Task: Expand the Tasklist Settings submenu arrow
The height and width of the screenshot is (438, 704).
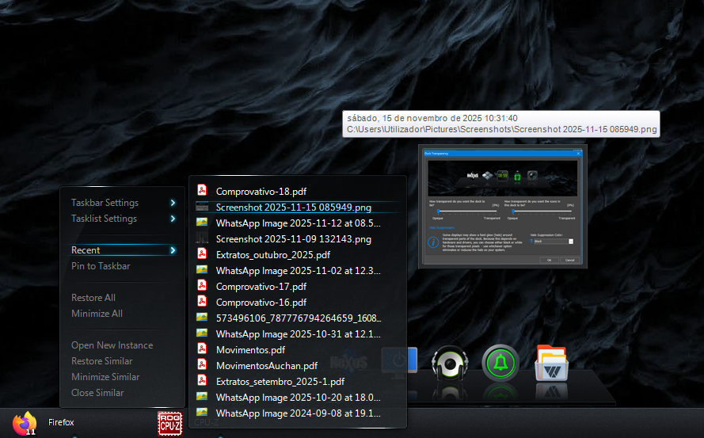Action: click(173, 219)
